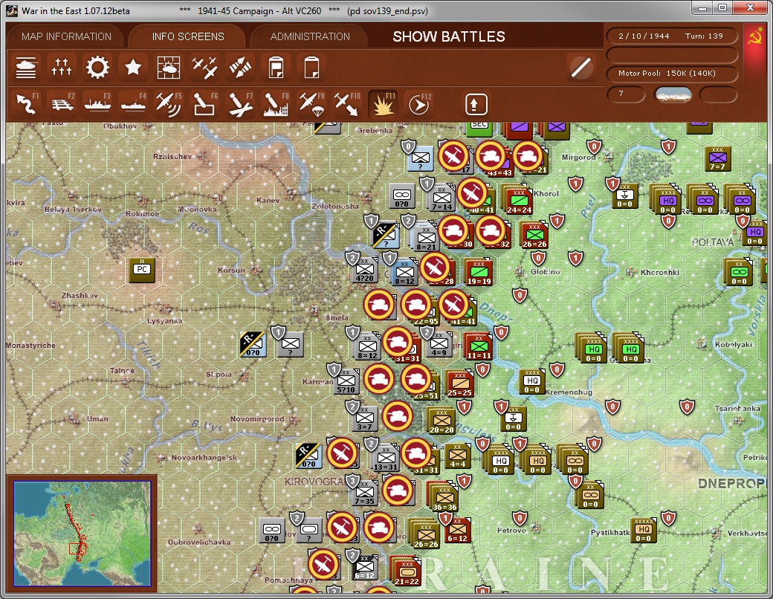Click the hammer and sickle Soviet emblem
The height and width of the screenshot is (599, 773).
point(754,37)
